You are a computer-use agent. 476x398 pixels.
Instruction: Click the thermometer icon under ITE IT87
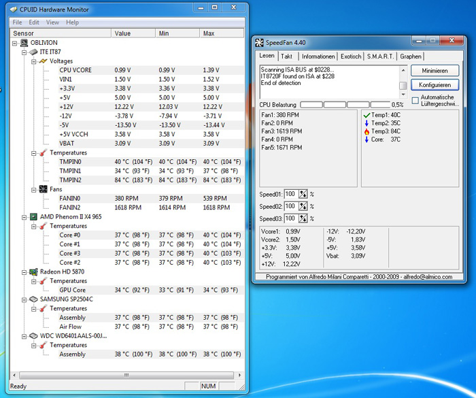(x=43, y=153)
